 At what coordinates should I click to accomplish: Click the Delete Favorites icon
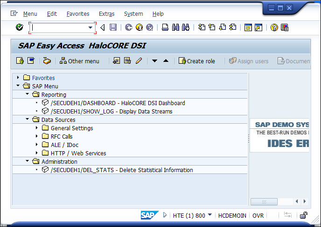(127, 61)
